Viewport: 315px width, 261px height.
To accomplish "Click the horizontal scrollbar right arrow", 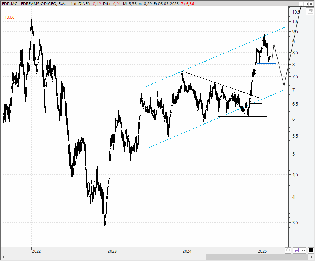I will (311, 257).
